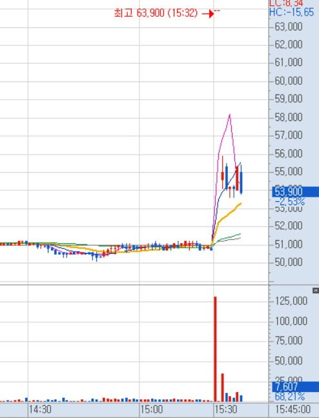The height and width of the screenshot is (418, 319).
Task: Click the 15:30 time axis label
Action: [226, 409]
